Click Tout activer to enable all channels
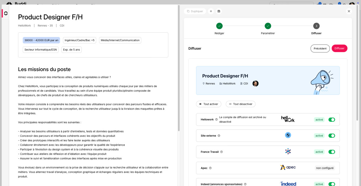361x186 pixels. click(x=209, y=104)
